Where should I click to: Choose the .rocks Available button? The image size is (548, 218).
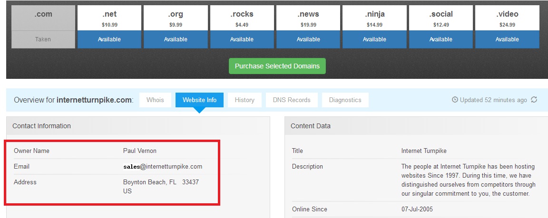242,39
